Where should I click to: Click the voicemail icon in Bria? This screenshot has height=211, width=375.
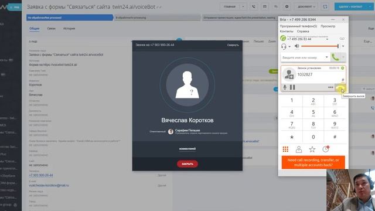[342, 39]
